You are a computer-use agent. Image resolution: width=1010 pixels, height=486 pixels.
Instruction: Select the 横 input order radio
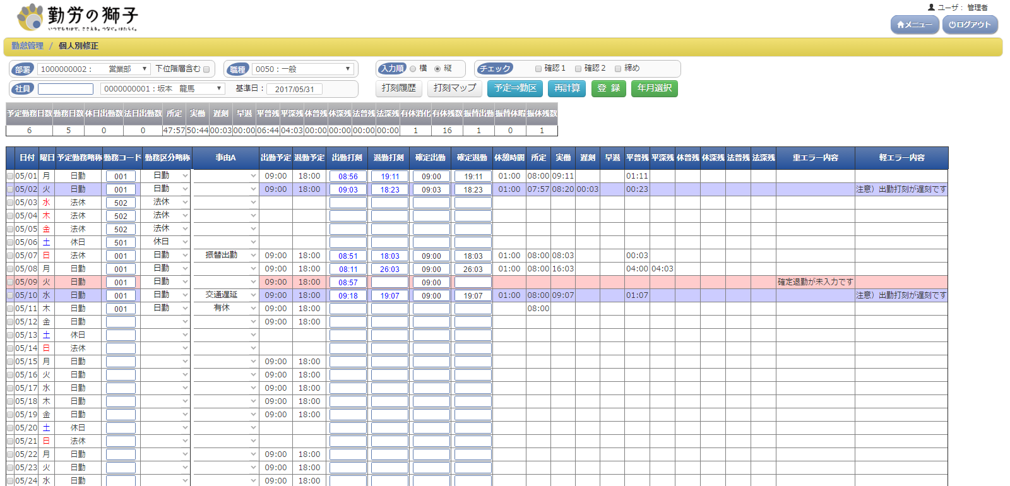click(x=413, y=69)
